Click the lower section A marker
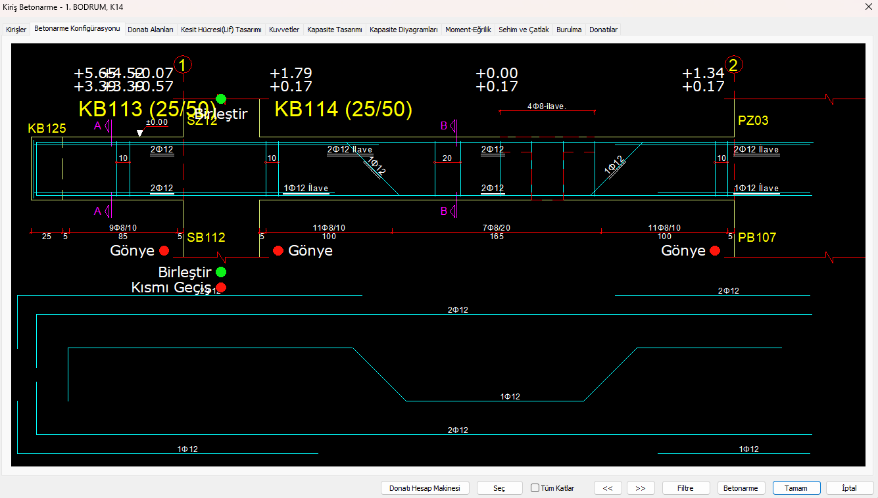The height and width of the screenshot is (498, 878). (x=102, y=211)
